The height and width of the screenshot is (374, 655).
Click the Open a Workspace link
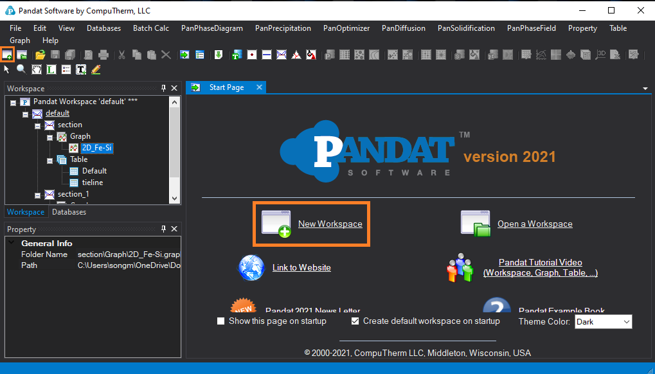click(535, 224)
